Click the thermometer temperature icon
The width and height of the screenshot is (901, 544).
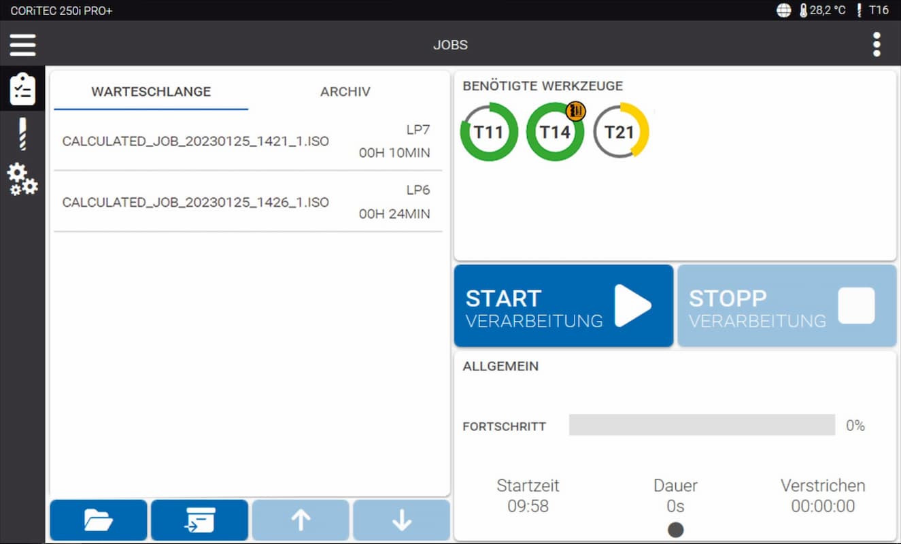click(803, 10)
